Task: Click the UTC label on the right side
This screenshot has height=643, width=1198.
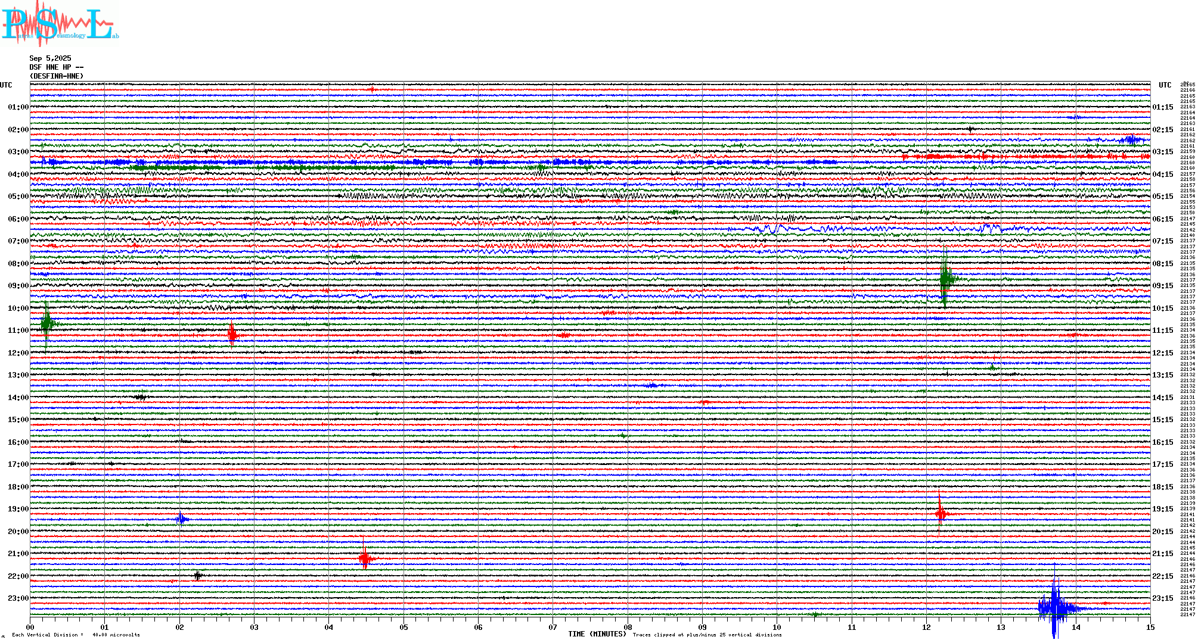Action: pos(1165,85)
